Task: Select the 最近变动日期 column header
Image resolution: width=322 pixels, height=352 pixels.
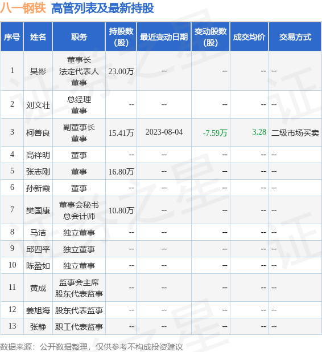Action: click(x=164, y=37)
